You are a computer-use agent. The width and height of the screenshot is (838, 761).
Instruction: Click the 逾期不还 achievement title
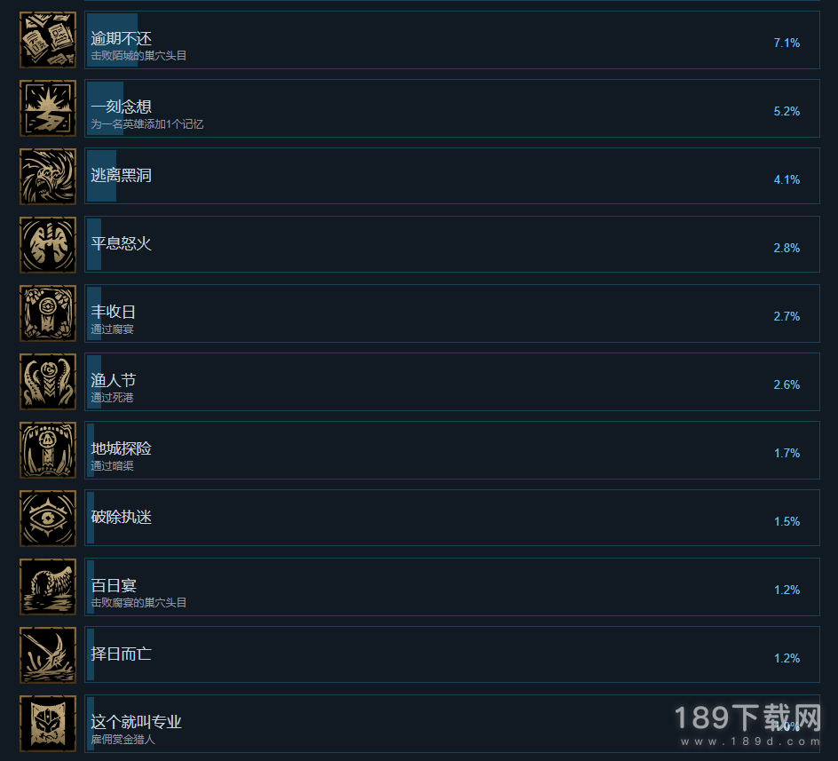coord(122,38)
